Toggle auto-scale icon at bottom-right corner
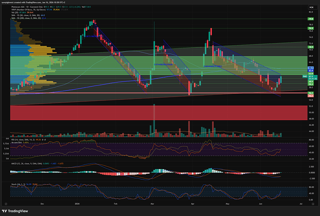The width and height of the screenshot is (320, 216). tap(313, 204)
